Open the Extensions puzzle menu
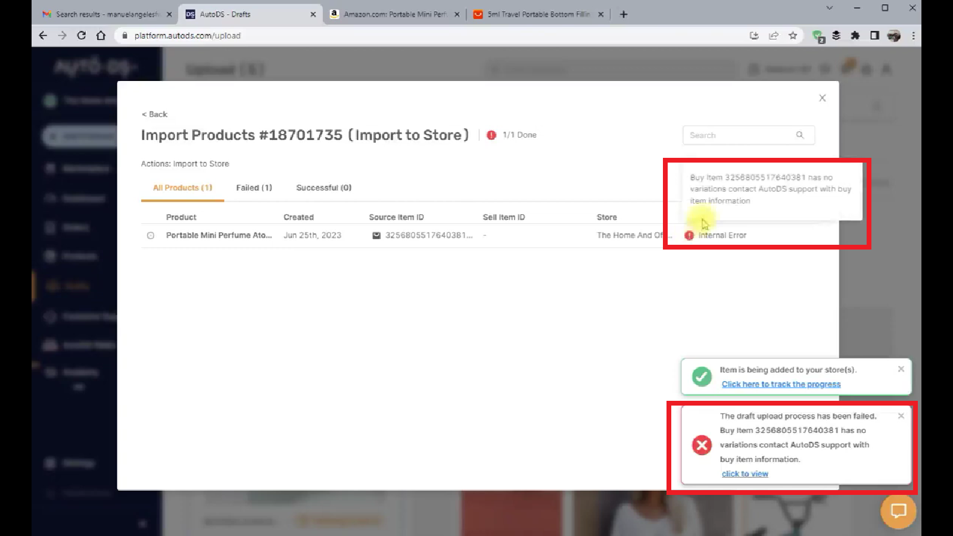The width and height of the screenshot is (953, 536). (855, 36)
